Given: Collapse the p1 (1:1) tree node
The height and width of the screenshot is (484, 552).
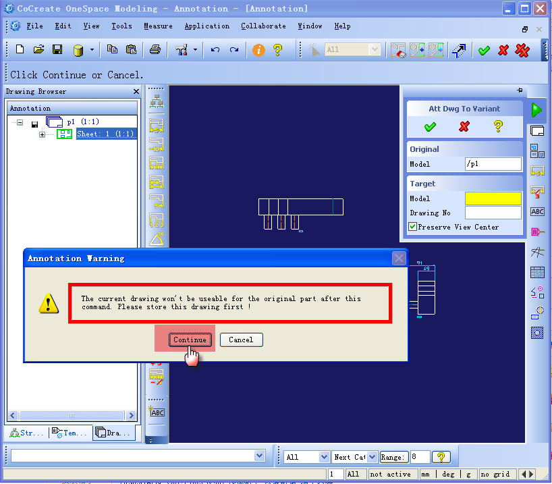Looking at the screenshot, I should coord(20,123).
